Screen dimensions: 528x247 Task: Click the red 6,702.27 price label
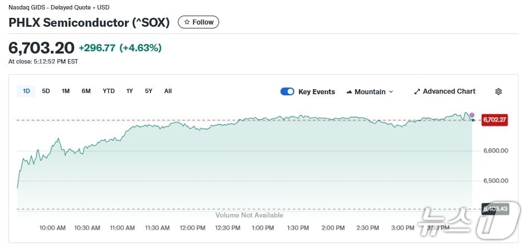tap(495, 119)
